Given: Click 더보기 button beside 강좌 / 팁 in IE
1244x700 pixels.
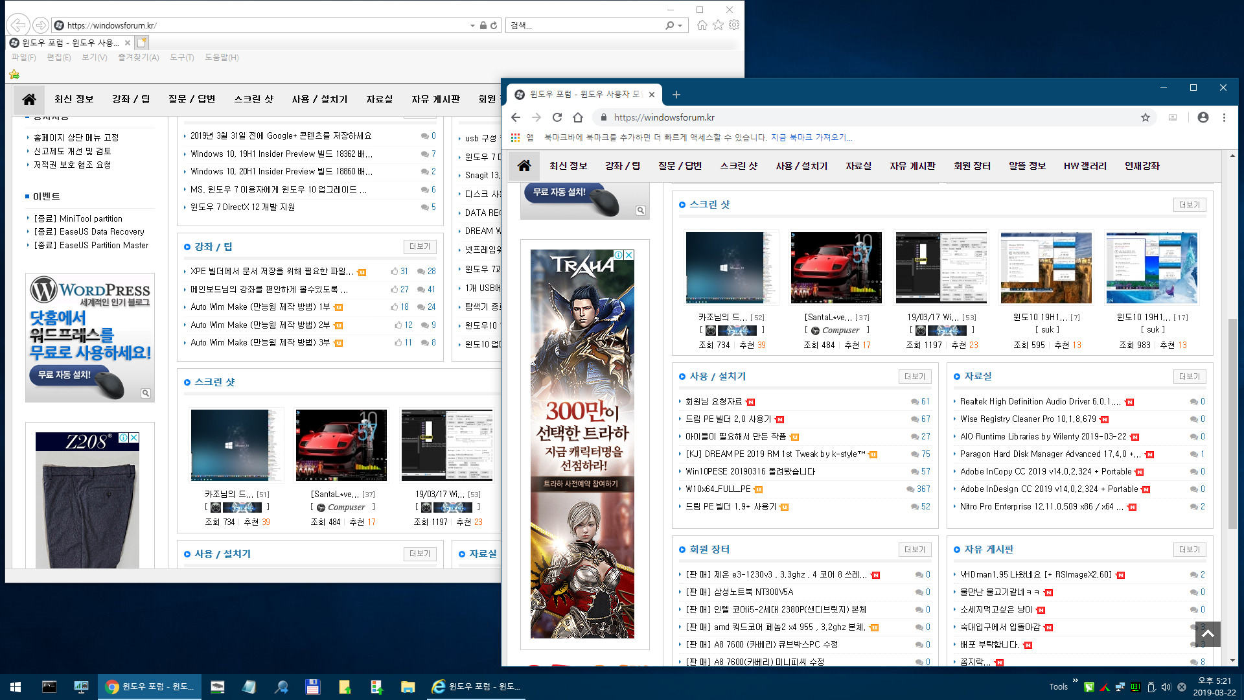Looking at the screenshot, I should (420, 247).
